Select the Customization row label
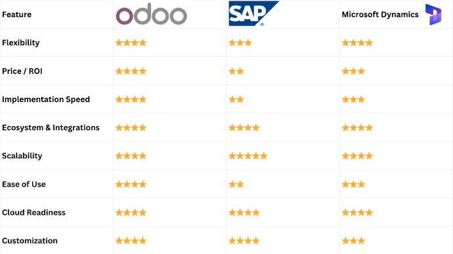This screenshot has height=254, width=453. 30,241
